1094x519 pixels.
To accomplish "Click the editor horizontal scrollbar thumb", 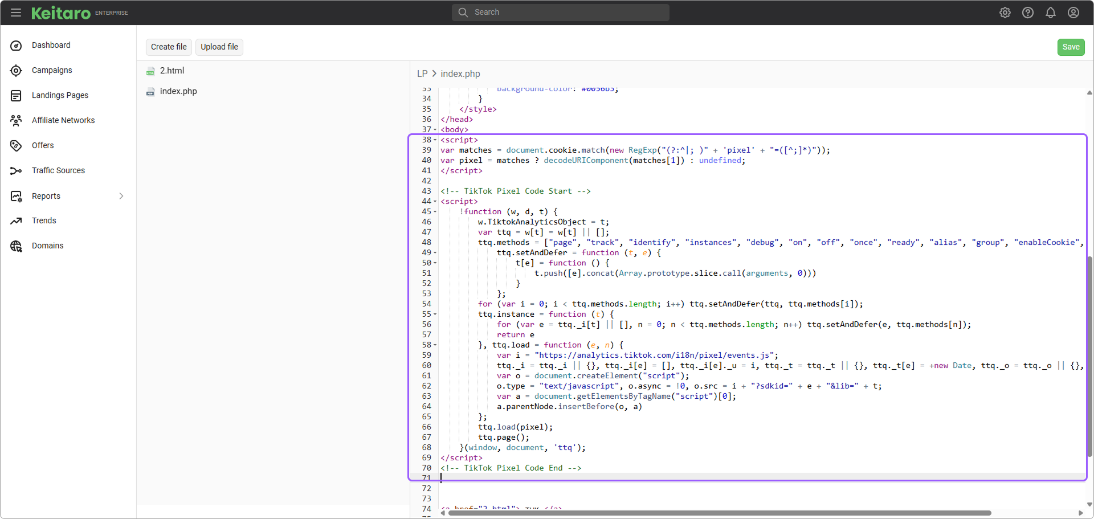I will [x=720, y=513].
